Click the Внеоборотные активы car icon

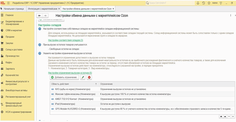2,90
